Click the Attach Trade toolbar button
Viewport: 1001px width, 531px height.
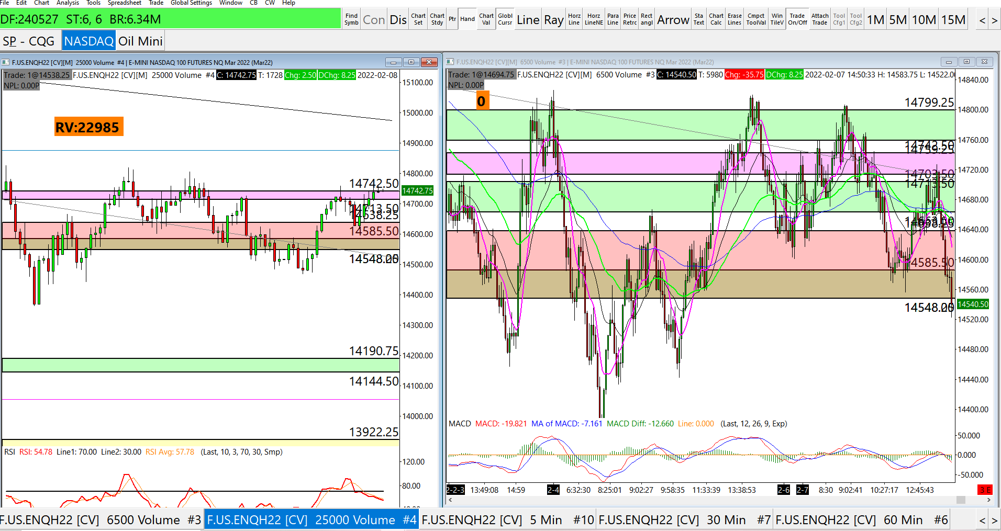820,19
